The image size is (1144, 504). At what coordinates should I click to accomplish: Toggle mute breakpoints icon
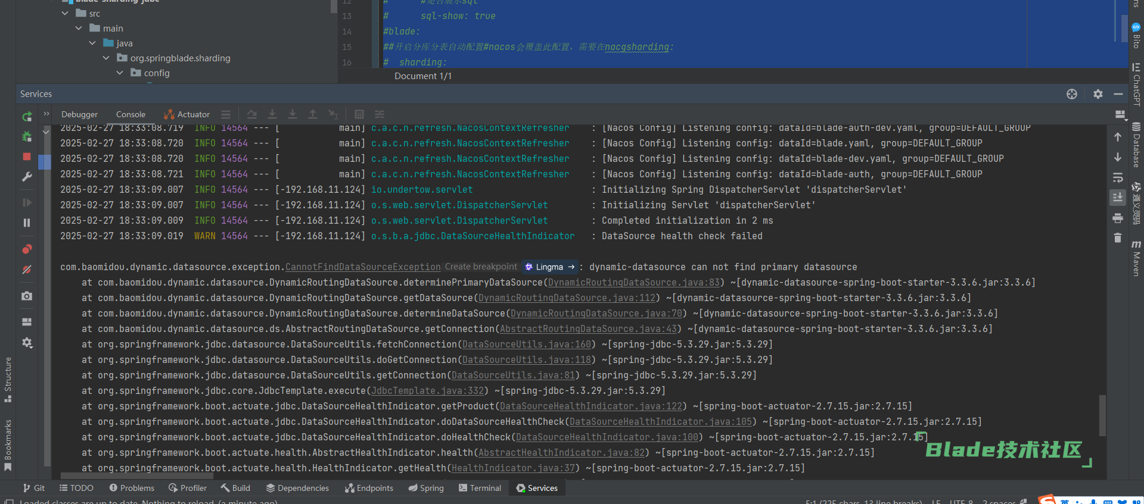(x=27, y=270)
